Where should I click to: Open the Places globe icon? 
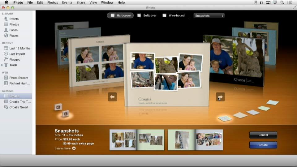pyautogui.click(x=6, y=35)
